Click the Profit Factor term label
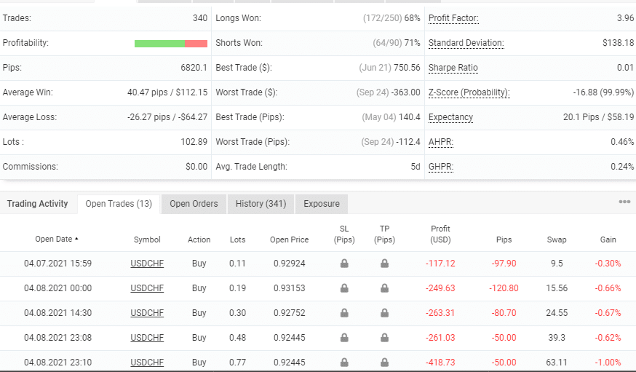The image size is (636, 372). [453, 18]
